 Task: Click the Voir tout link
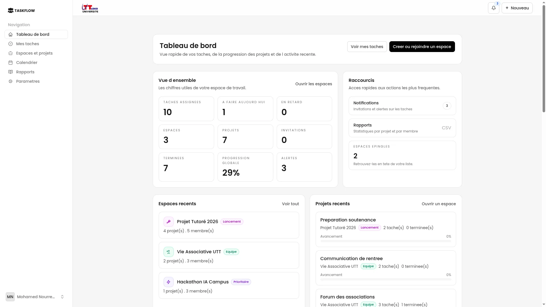point(290,204)
